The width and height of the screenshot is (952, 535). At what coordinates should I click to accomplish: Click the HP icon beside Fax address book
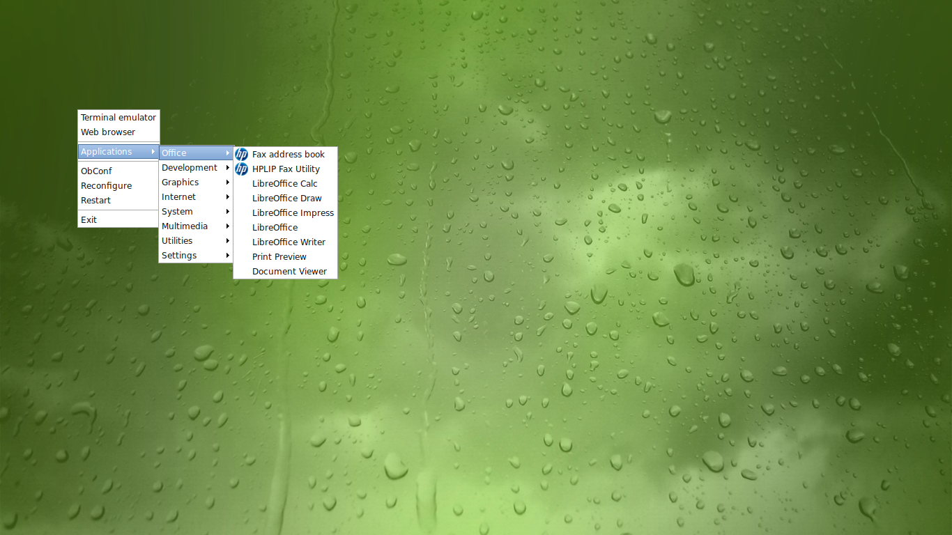pyautogui.click(x=241, y=155)
